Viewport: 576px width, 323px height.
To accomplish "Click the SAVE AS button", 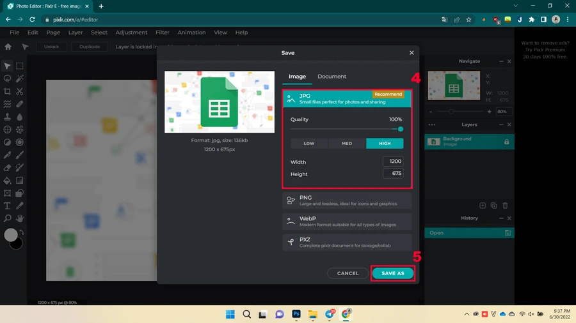I will point(393,273).
